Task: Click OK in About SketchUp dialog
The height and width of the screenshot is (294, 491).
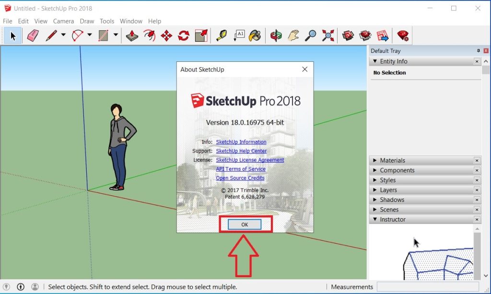Action: click(245, 224)
